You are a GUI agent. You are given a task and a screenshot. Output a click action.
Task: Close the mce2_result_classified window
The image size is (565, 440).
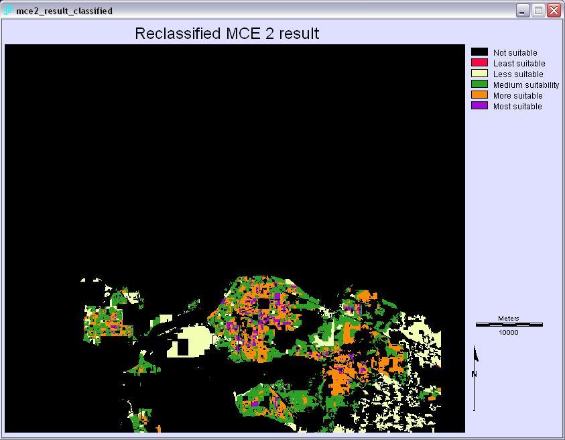coord(554,11)
